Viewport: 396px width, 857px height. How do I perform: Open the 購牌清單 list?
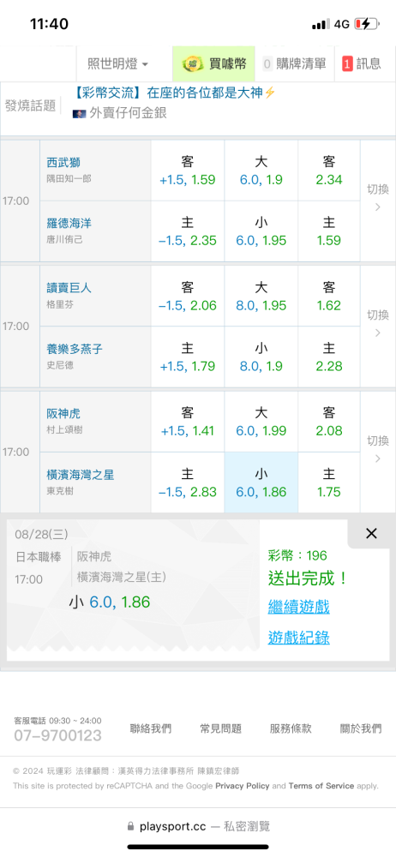pyautogui.click(x=294, y=64)
